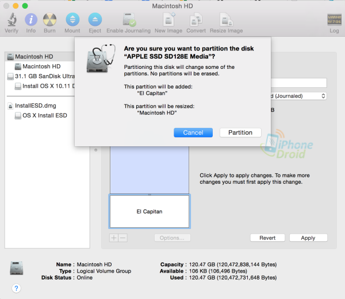
Task: Select the 31.1 GB SanDisk Ultra drive
Action: point(44,76)
